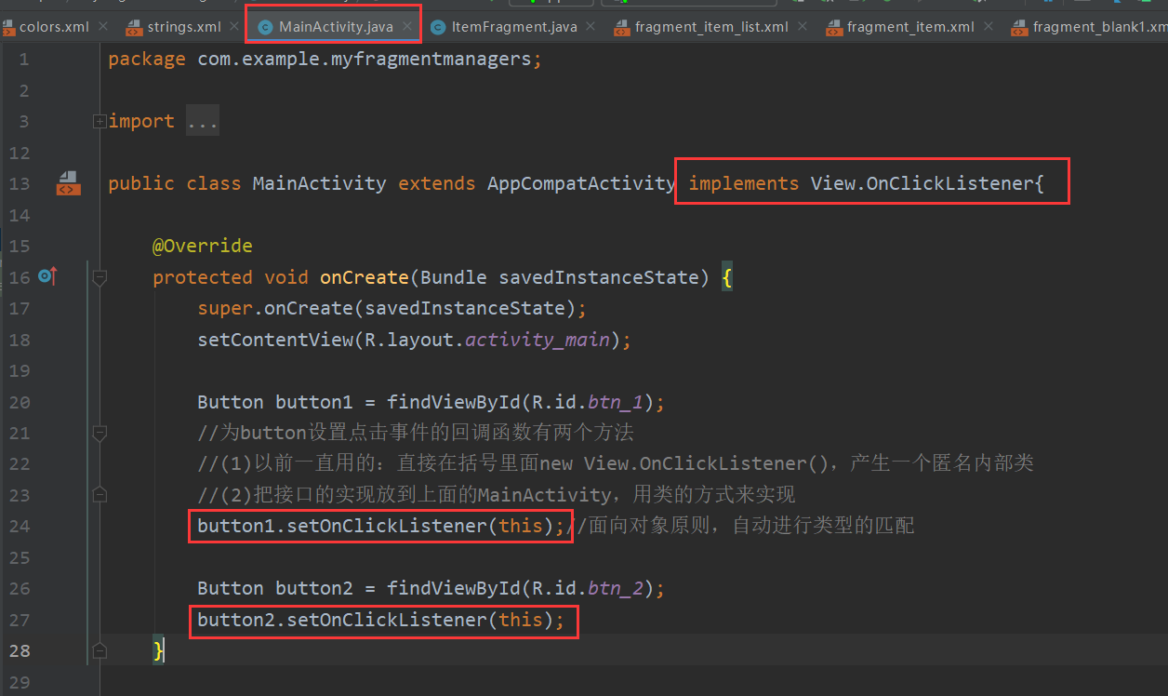Screen dimensions: 1168x696
Task: Click the XML icon on fragment_blank1.xml tab
Action: [1019, 27]
